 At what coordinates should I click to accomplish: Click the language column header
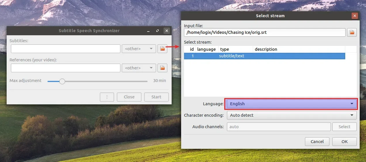click(207, 49)
